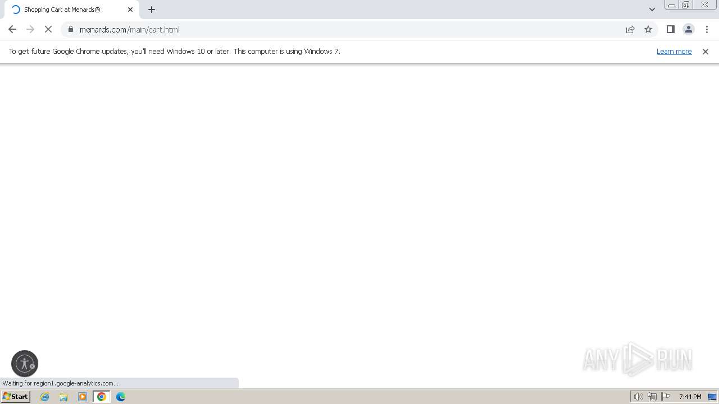Open the Chrome profile avatar
The image size is (719, 404).
click(689, 29)
